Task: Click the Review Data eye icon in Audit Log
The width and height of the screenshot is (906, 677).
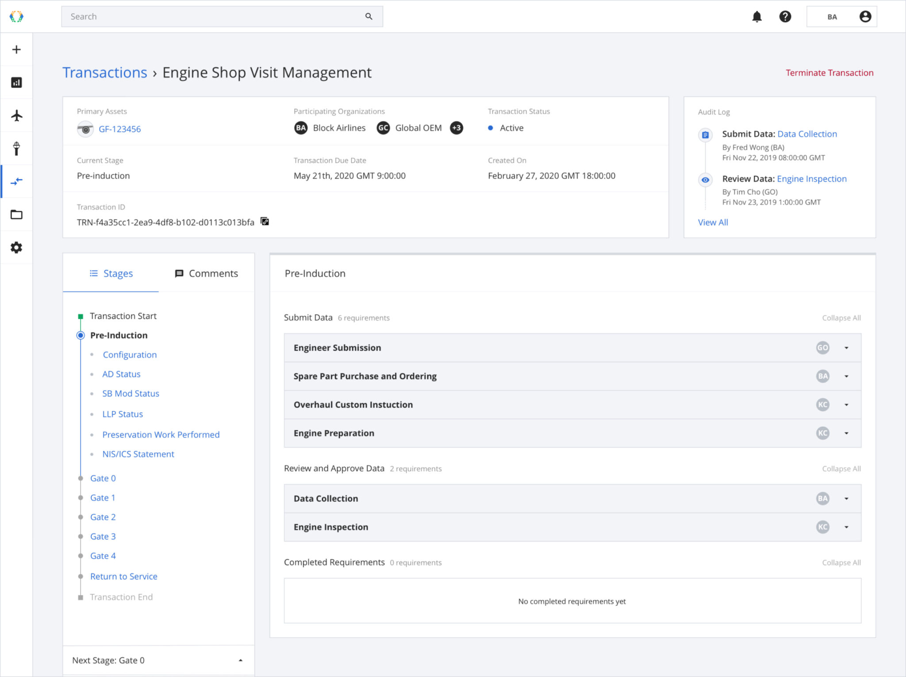Action: click(x=705, y=180)
